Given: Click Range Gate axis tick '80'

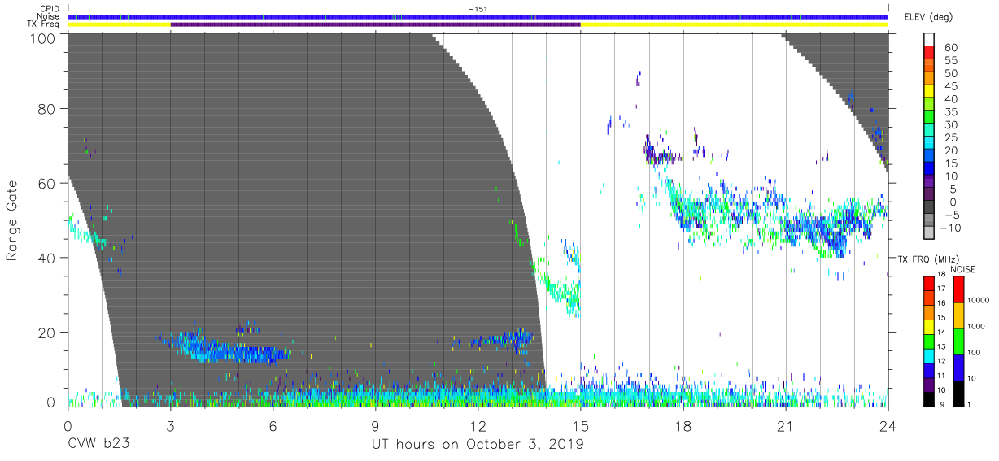Looking at the screenshot, I should (47, 110).
